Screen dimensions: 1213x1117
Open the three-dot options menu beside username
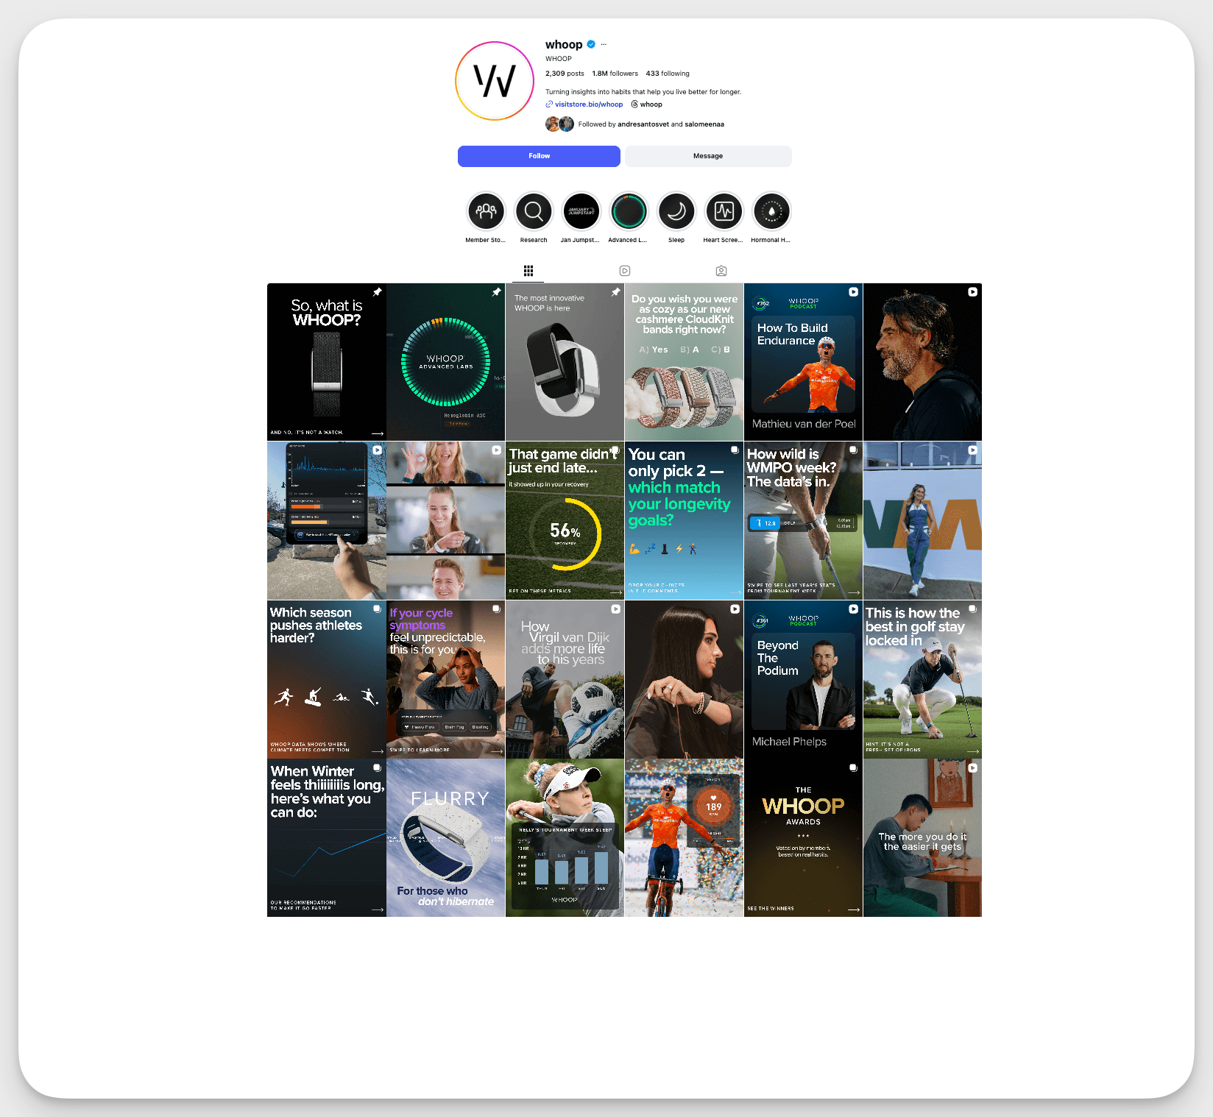pos(604,45)
